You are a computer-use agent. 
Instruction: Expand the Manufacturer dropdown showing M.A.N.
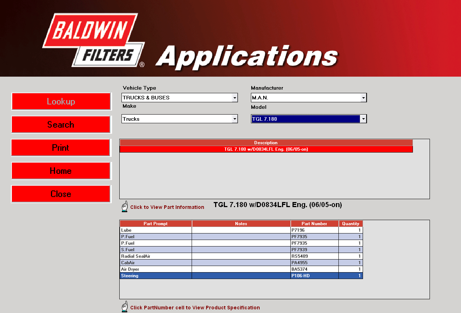(363, 98)
